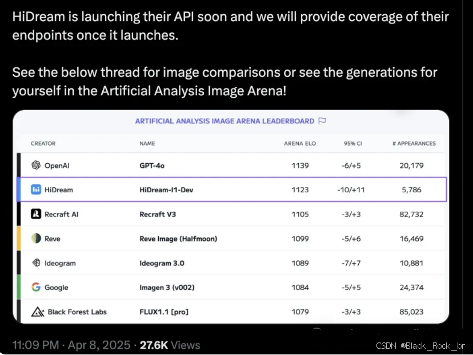Click the Ideogram logo icon
This screenshot has width=473, height=355.
pos(36,263)
